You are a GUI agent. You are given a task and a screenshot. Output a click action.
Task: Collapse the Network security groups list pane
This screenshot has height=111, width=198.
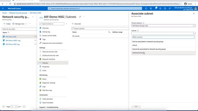click(33, 17)
